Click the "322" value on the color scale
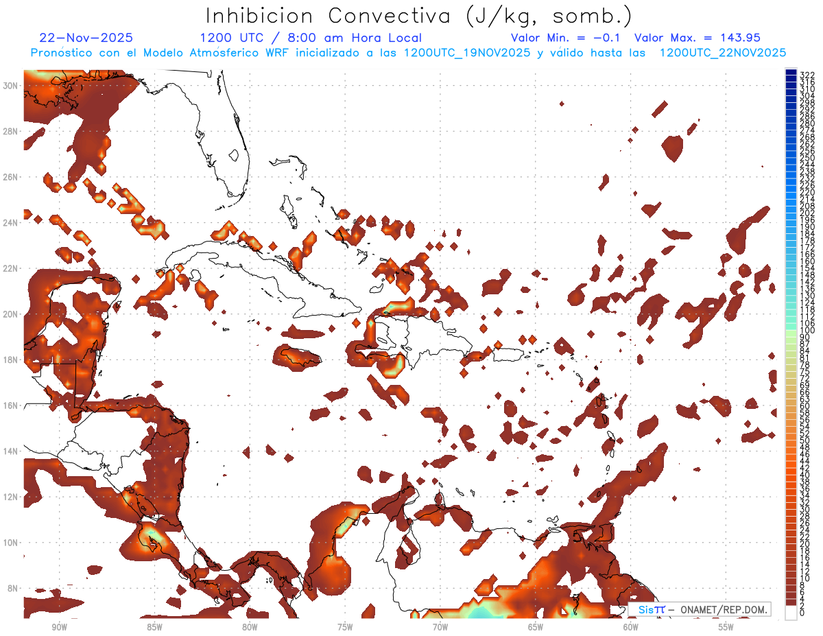 (x=807, y=75)
